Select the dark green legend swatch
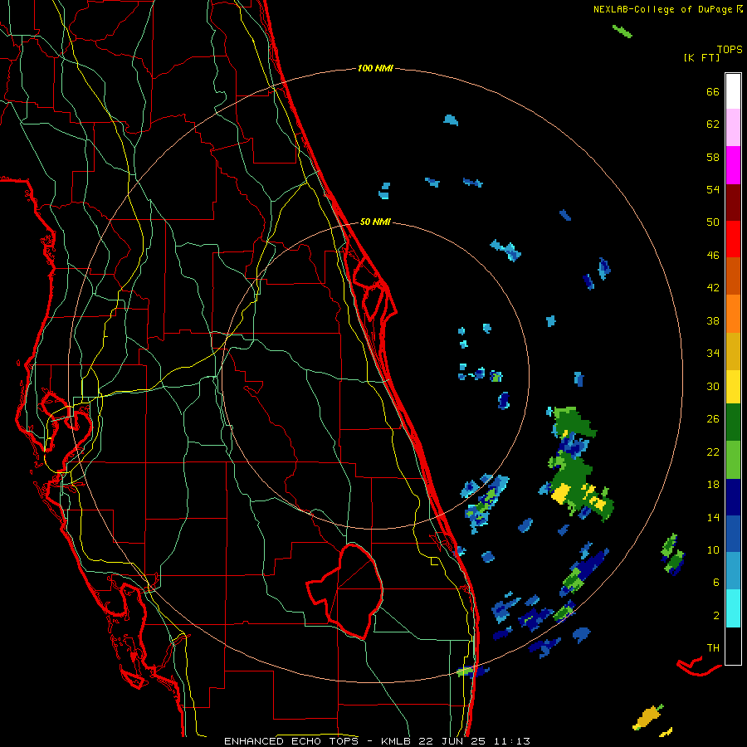 [733, 422]
